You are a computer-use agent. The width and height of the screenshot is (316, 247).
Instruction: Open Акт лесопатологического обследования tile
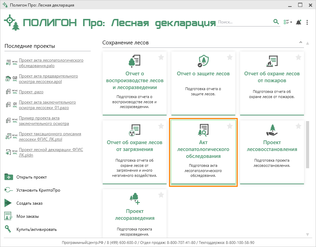(203, 152)
